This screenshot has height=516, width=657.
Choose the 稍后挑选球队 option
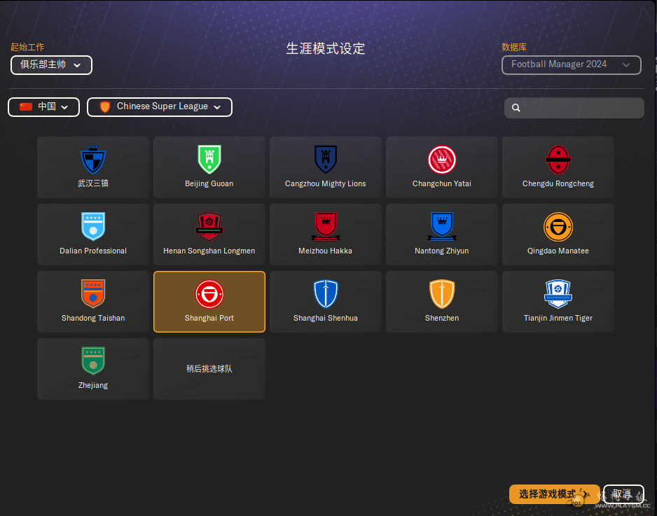pos(209,369)
